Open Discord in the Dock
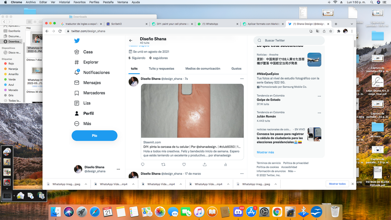Image resolution: width=391 pixels, height=220 pixels. coord(238,212)
